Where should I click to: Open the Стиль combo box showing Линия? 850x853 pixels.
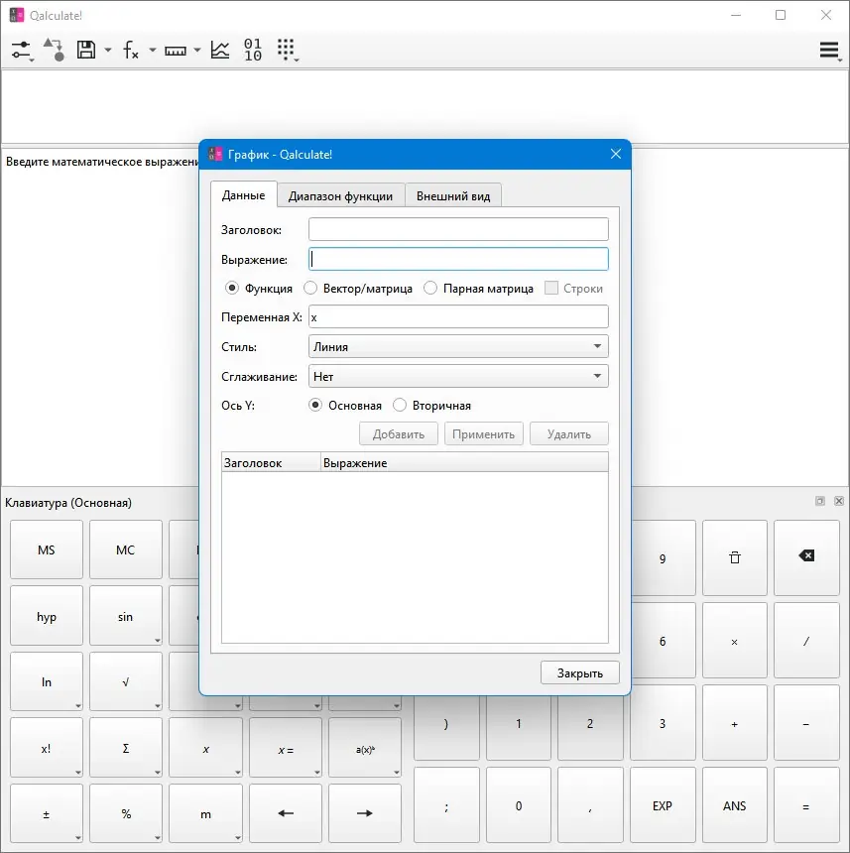[x=458, y=346]
